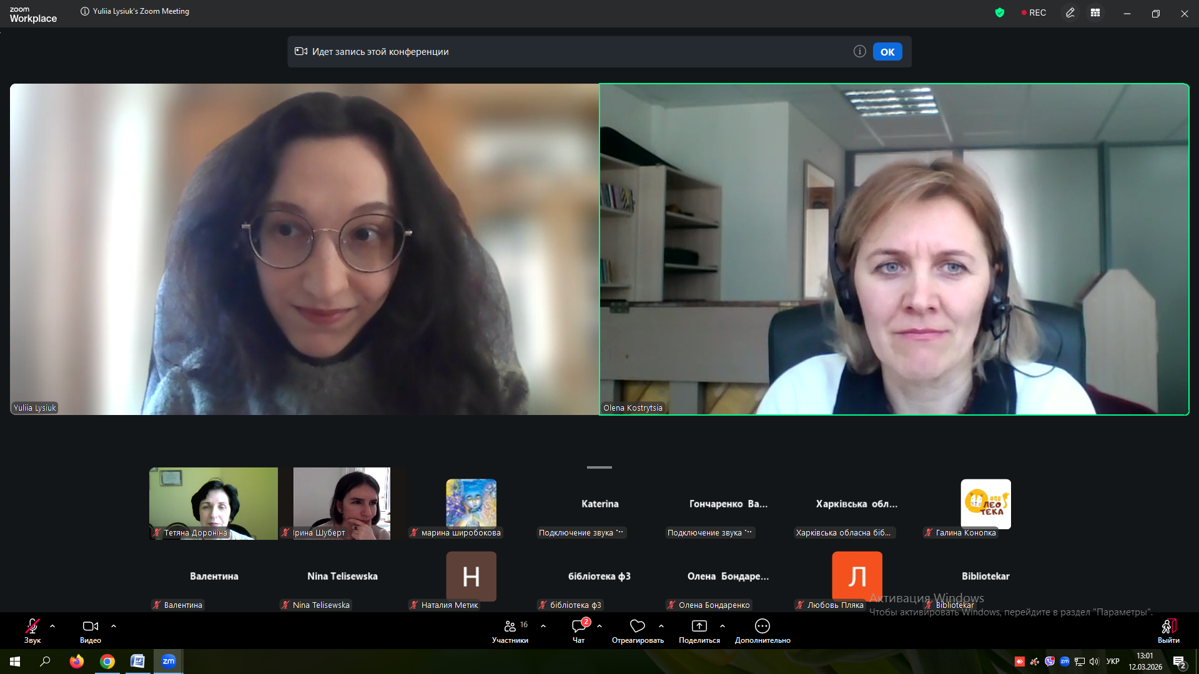
Task: Toggle microphone mute with Звук button
Action: click(32, 626)
